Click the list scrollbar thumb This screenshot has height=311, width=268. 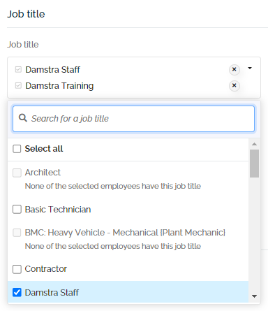(x=254, y=164)
